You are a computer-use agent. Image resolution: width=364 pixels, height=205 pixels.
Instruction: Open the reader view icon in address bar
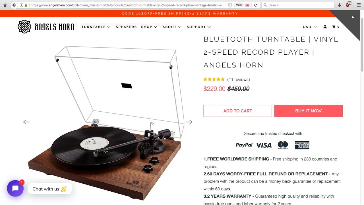coord(230,5)
